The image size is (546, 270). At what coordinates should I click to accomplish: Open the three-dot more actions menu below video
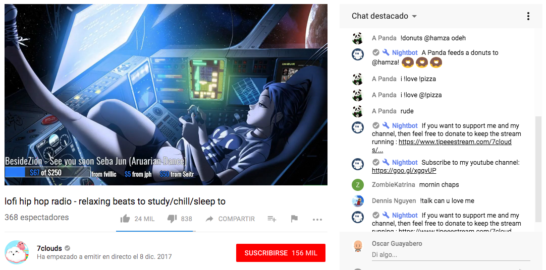click(x=317, y=220)
